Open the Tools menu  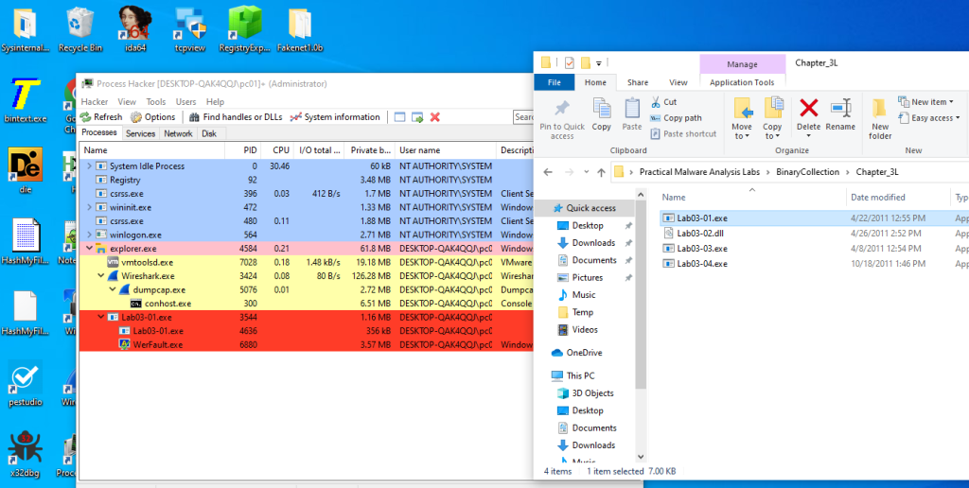click(156, 102)
